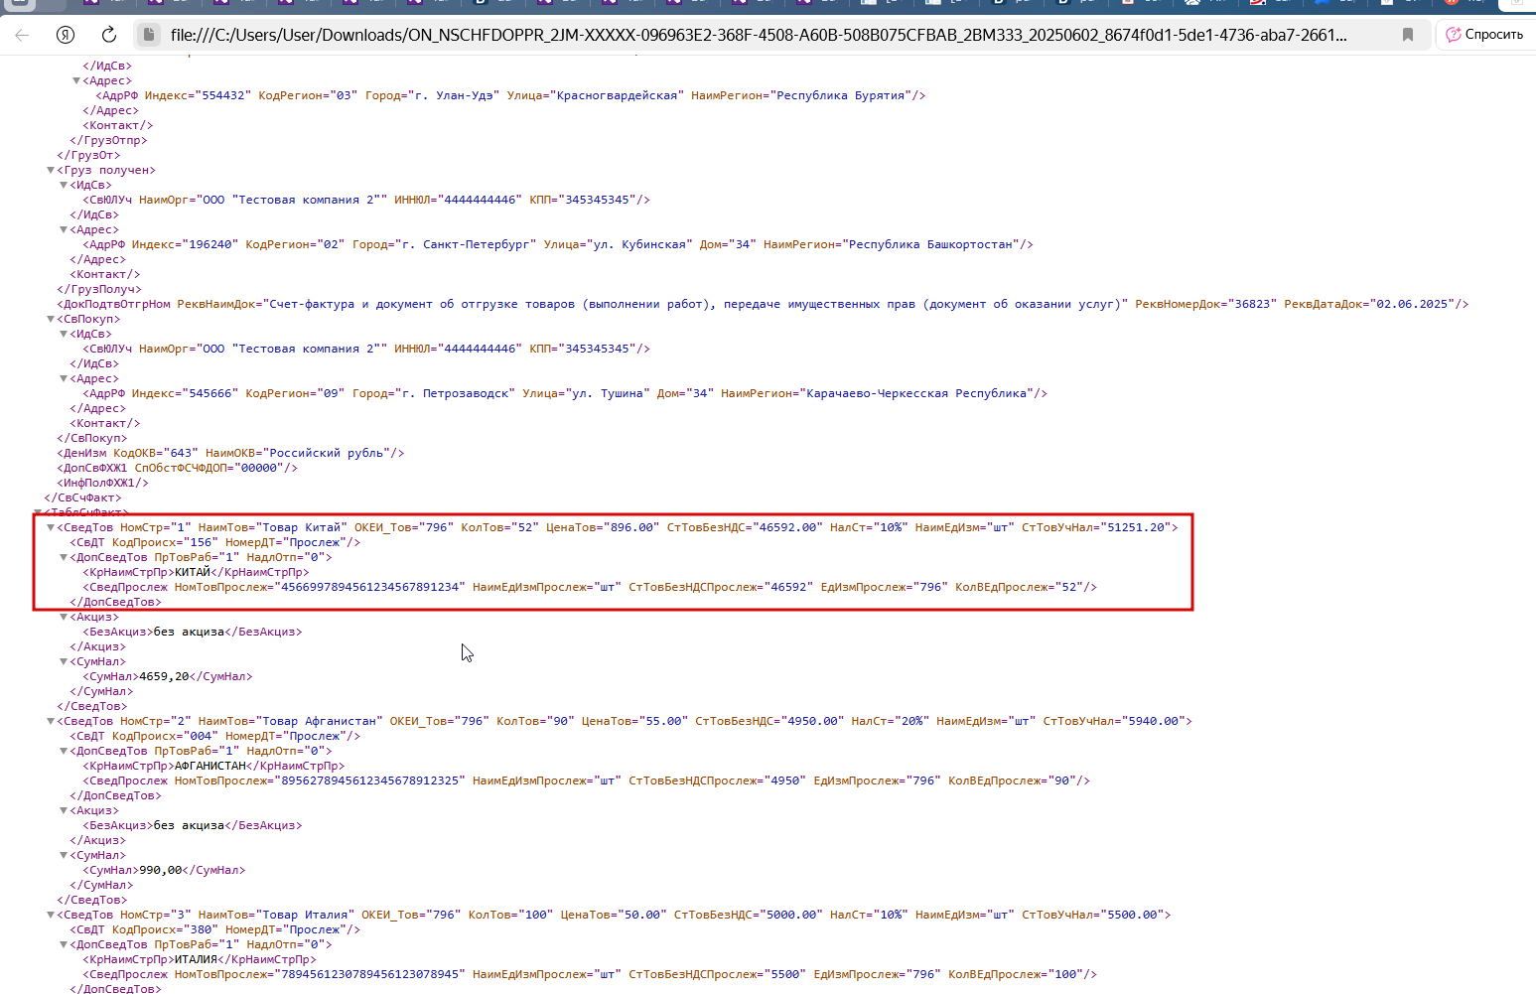Screen dimensions: 1536x994
Task: Click the ИнфПолФХЖ1 tag
Action: [103, 484]
